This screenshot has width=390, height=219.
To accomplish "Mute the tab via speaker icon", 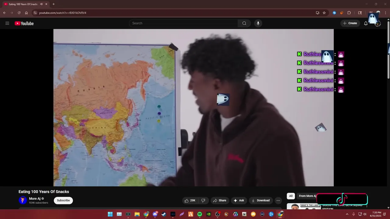I will (x=41, y=4).
